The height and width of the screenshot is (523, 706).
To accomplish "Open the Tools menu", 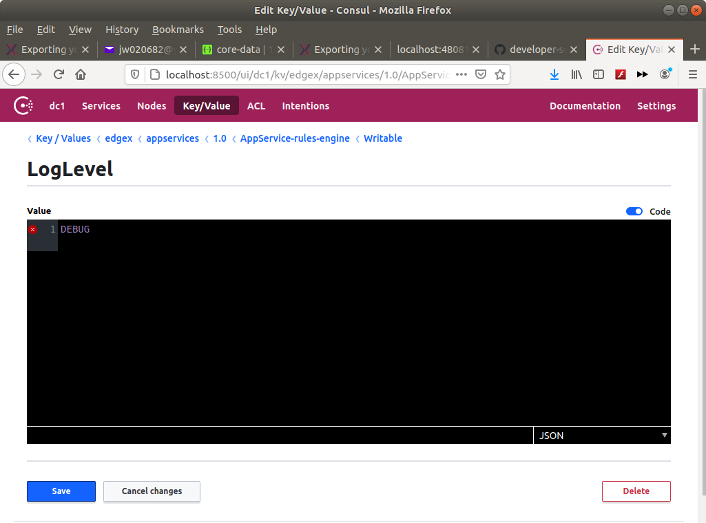I will pos(229,30).
